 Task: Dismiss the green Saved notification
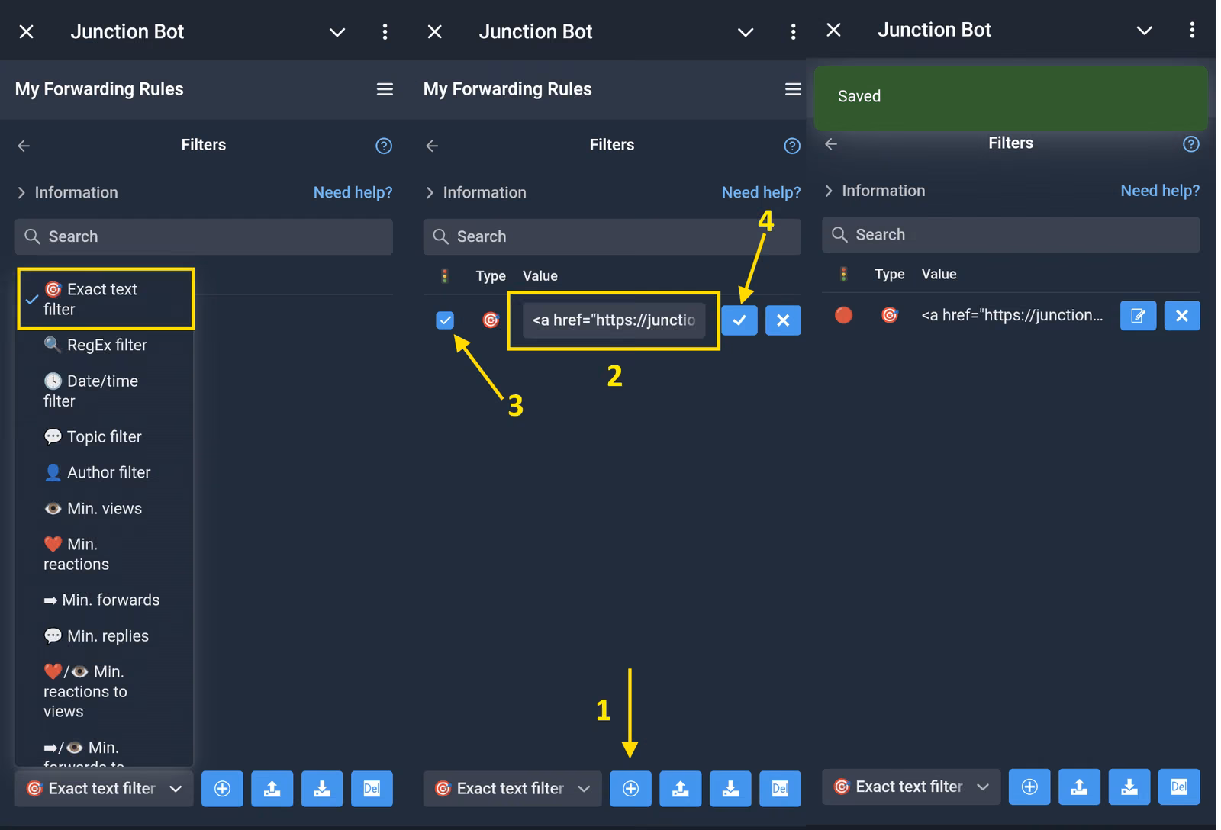point(1011,97)
